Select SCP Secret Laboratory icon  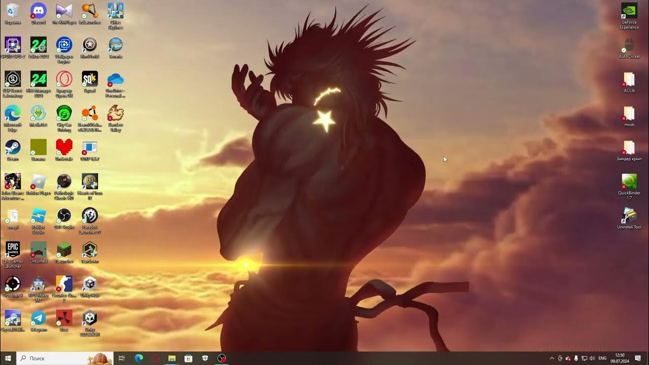[x=13, y=84]
